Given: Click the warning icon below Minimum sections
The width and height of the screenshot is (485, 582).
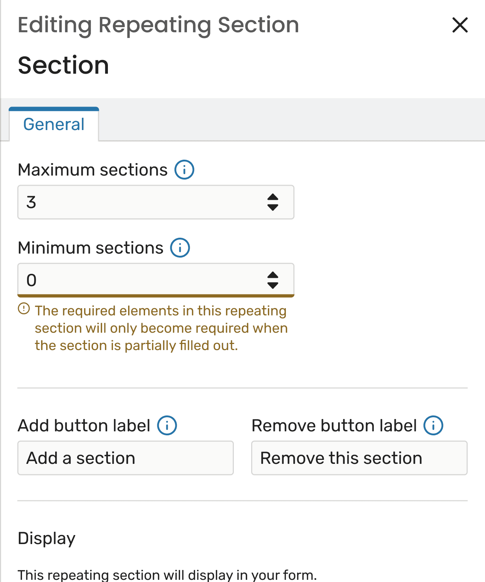Looking at the screenshot, I should point(24,309).
